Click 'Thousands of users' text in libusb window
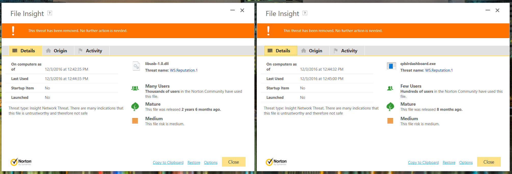 pyautogui.click(x=163, y=91)
